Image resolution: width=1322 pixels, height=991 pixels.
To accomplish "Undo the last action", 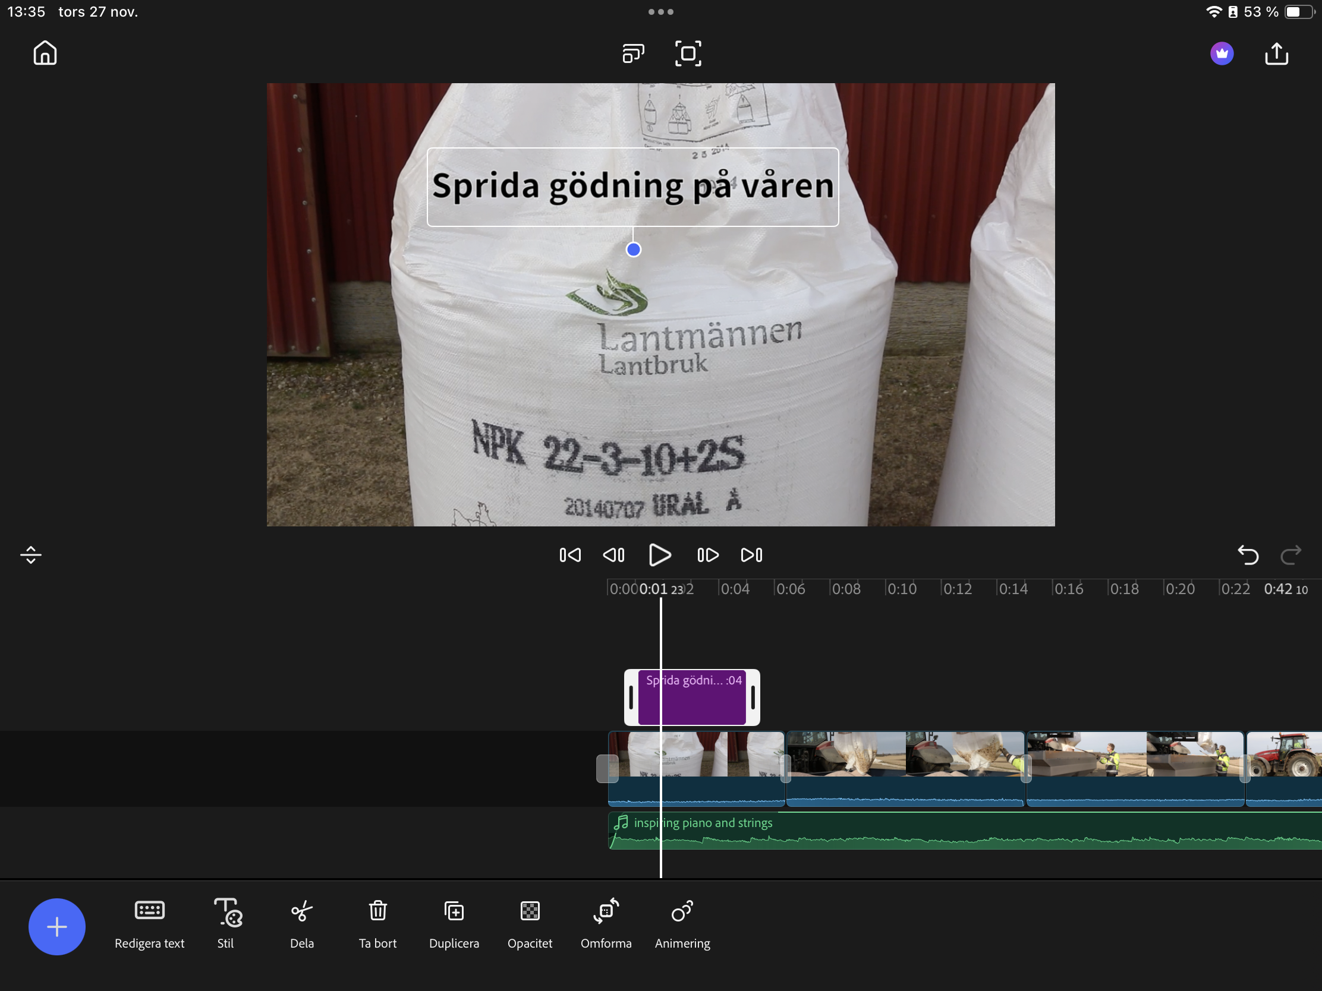I will 1248,555.
